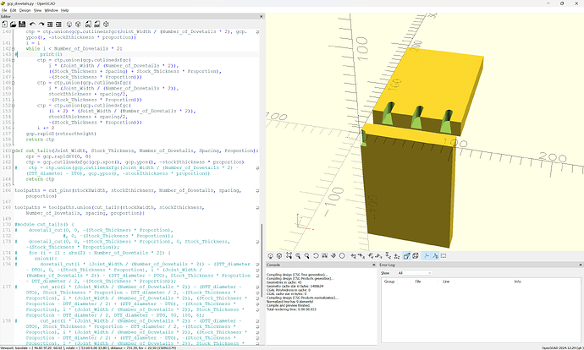The image size is (584, 350).
Task: Open the Design menu
Action: pyautogui.click(x=25, y=10)
